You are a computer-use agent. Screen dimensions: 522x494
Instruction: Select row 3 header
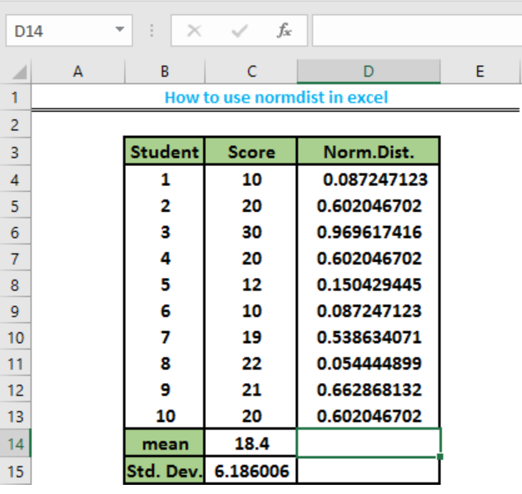click(15, 152)
